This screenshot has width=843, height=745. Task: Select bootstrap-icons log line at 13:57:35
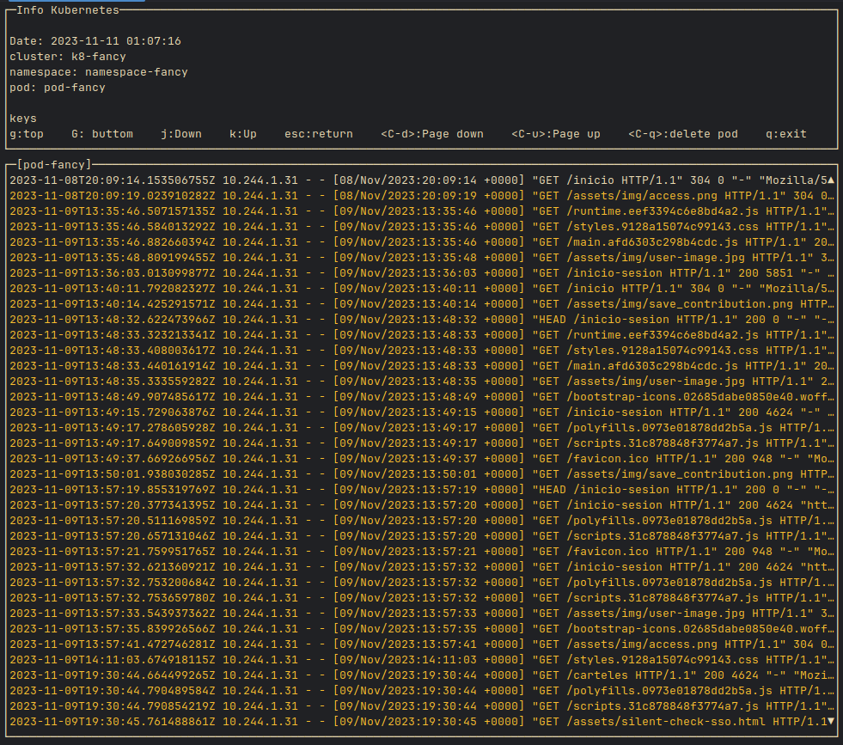pyautogui.click(x=421, y=629)
